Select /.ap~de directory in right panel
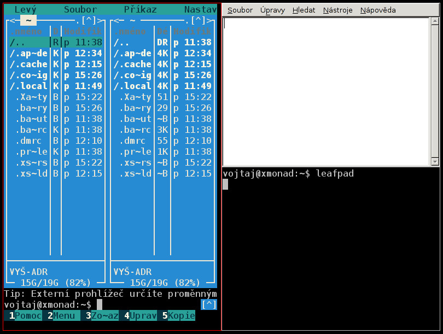 point(162,53)
